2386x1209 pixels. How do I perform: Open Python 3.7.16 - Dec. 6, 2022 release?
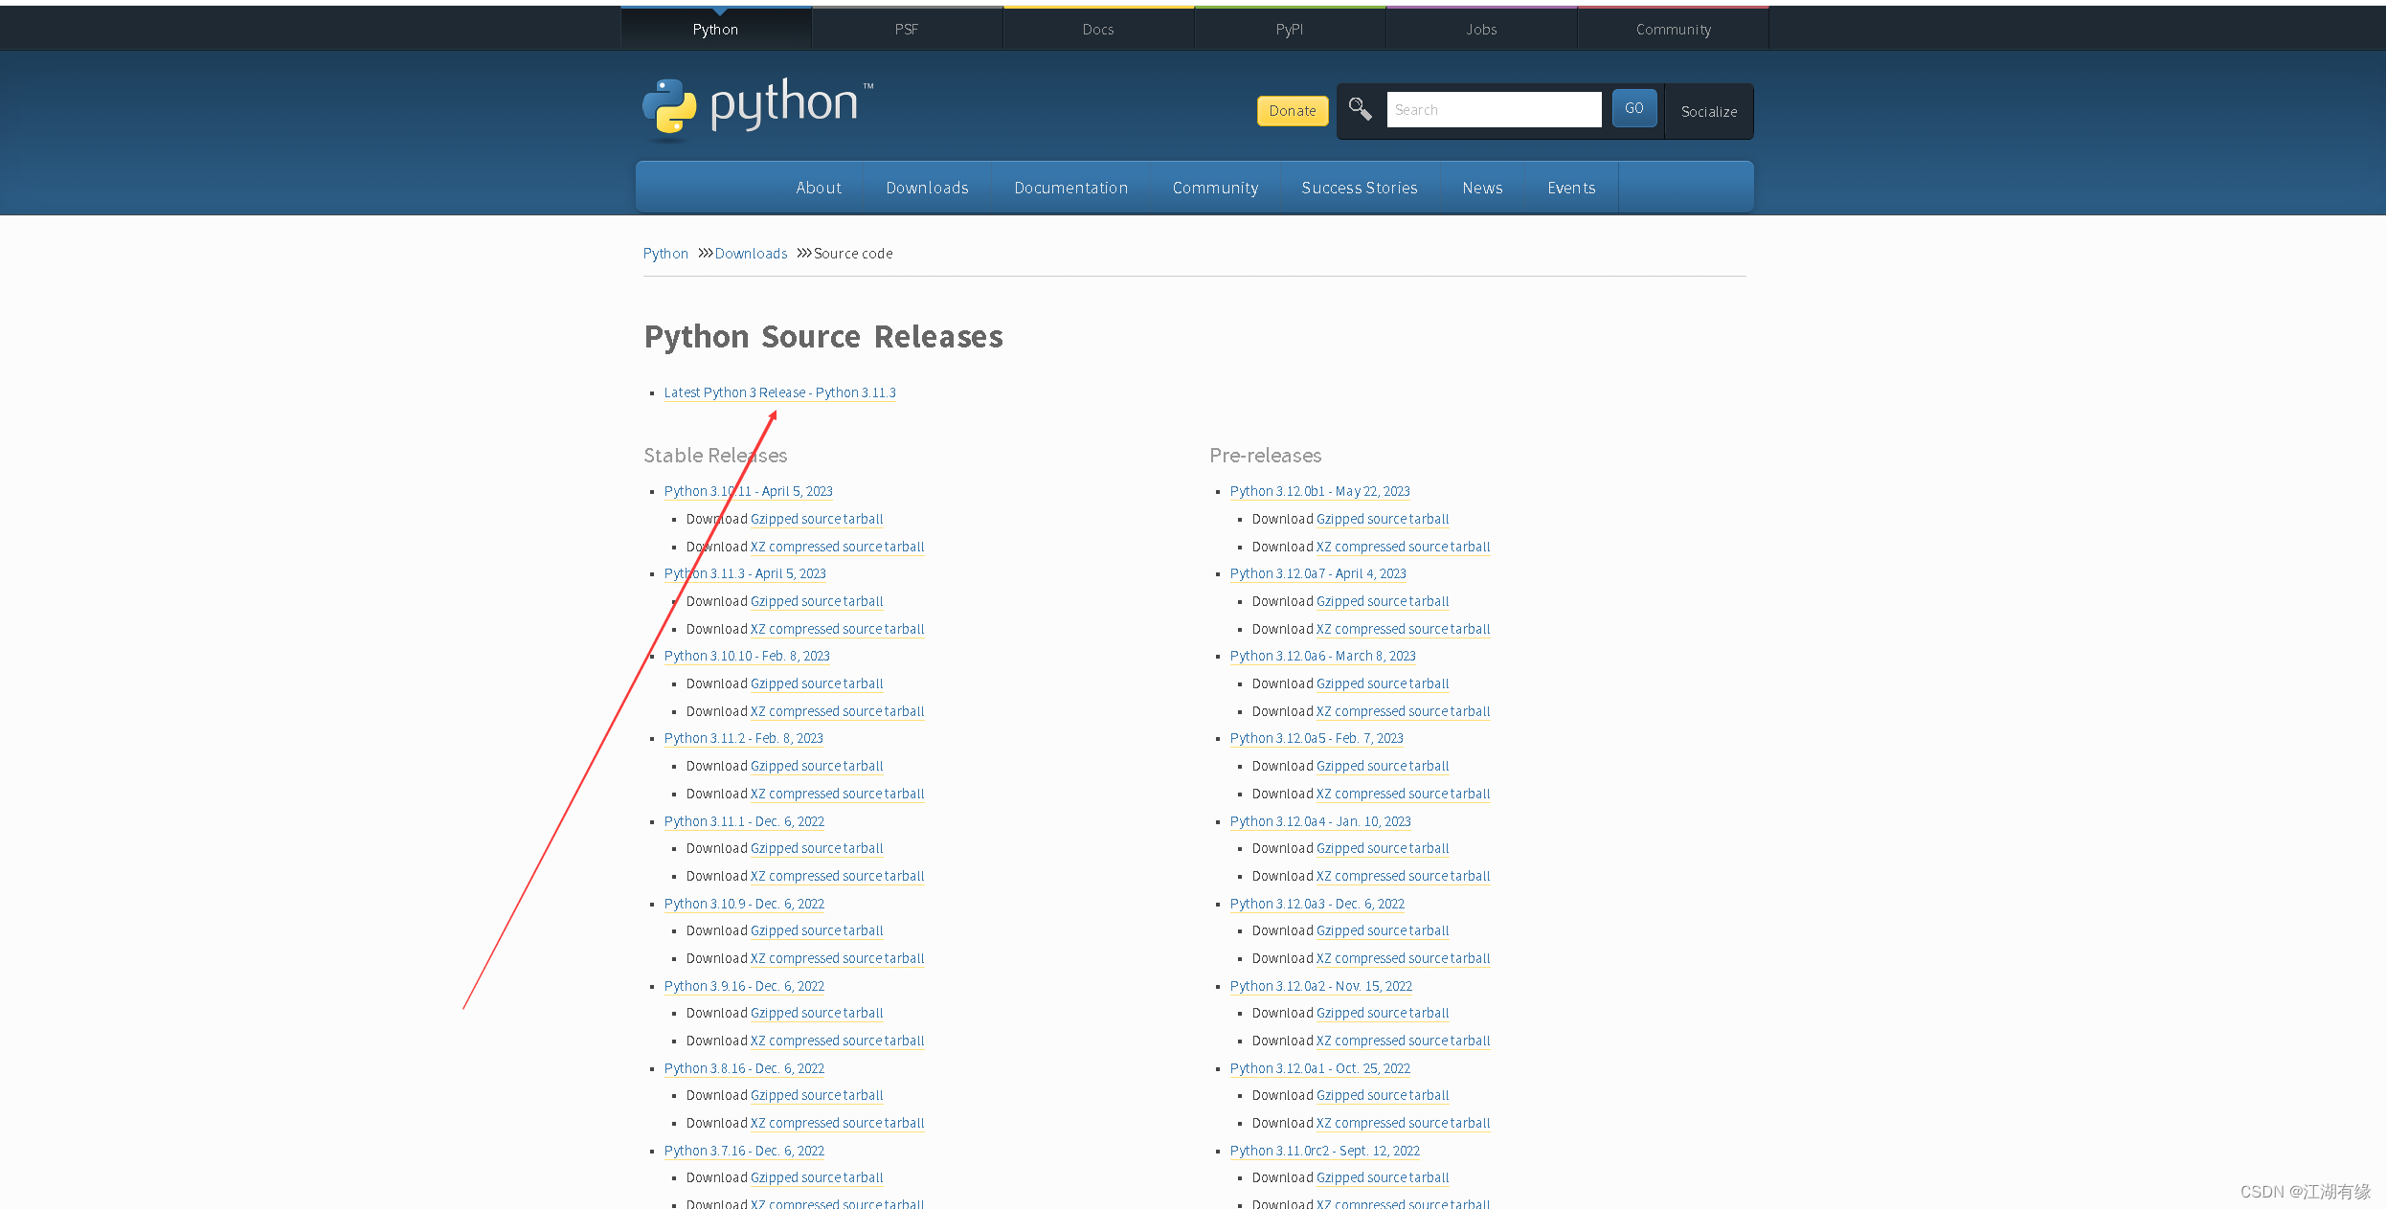point(744,1151)
